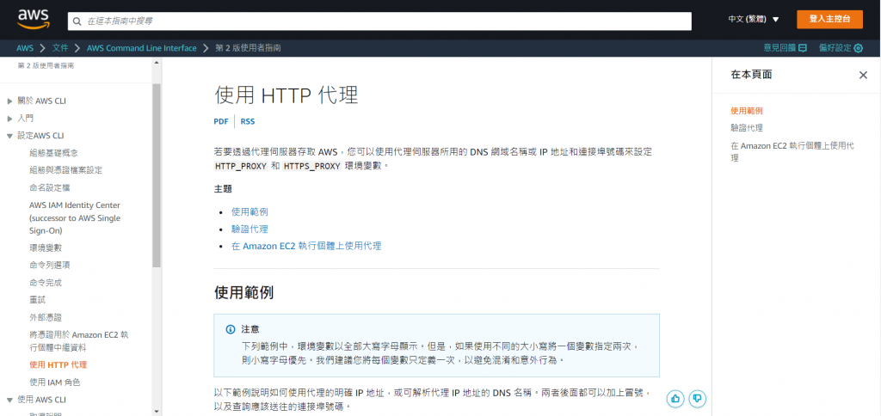Expand 入門 section arrow
Image resolution: width=881 pixels, height=416 pixels.
[9, 119]
